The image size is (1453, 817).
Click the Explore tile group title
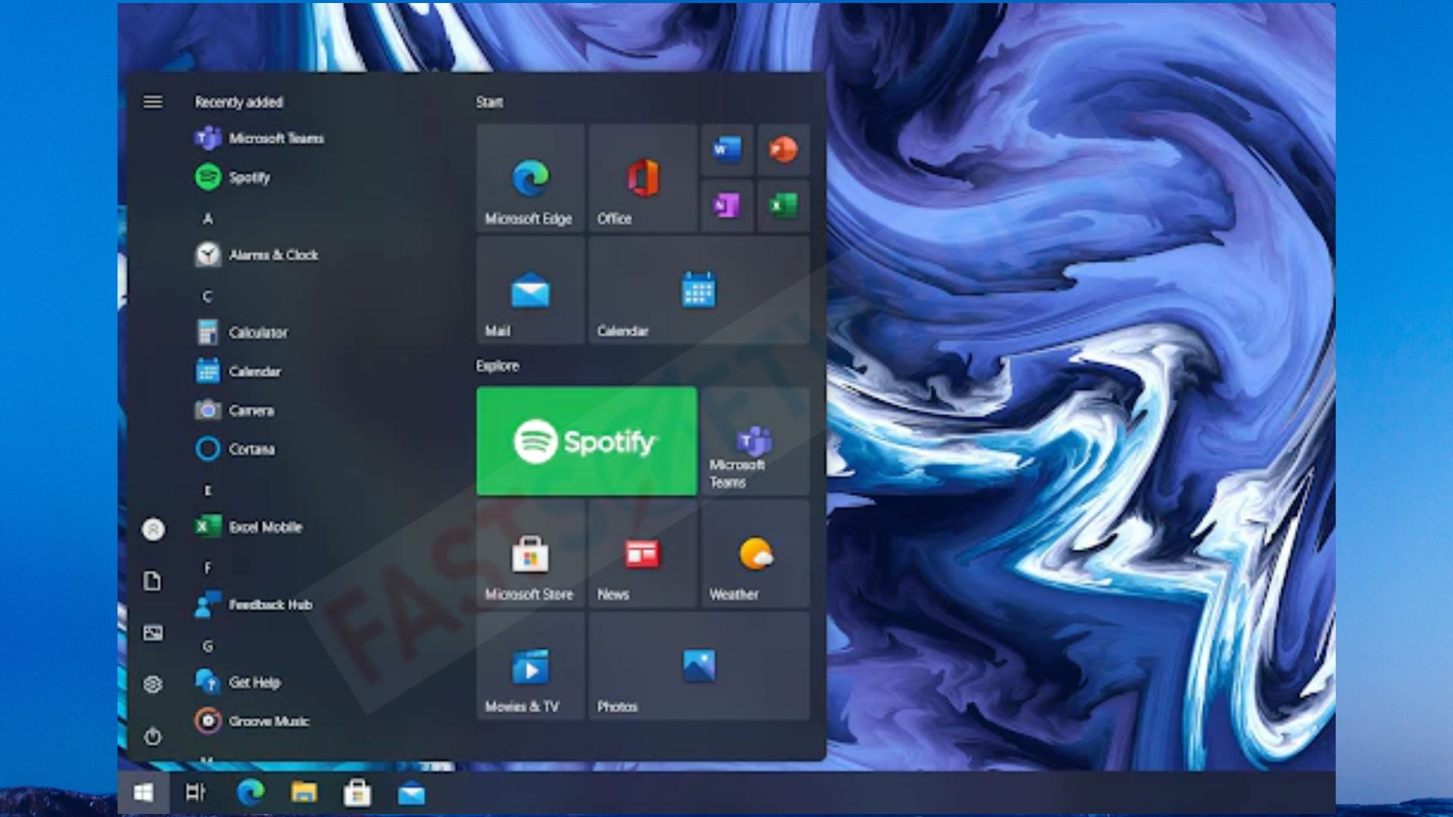pyautogui.click(x=498, y=365)
